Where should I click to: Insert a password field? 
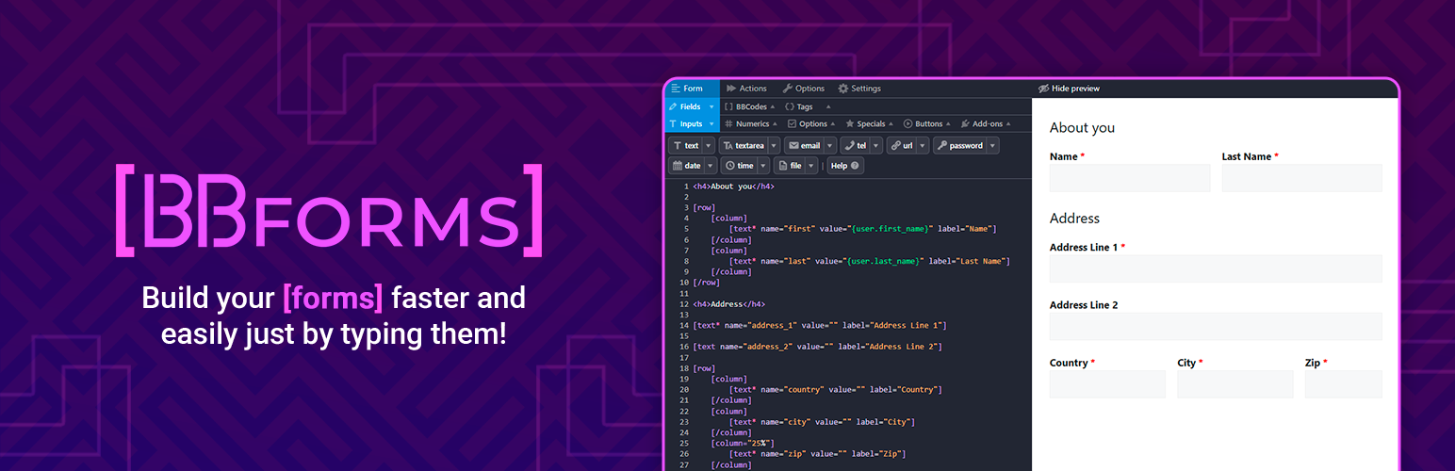(959, 145)
